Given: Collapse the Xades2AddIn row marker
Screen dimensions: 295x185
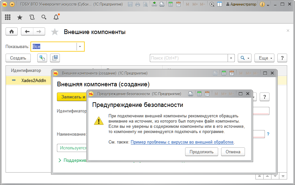Looking at the screenshot, I should click(x=14, y=80).
